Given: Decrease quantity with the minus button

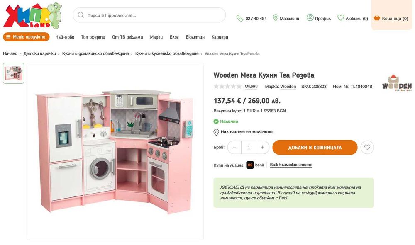Looking at the screenshot, I should [x=234, y=148].
